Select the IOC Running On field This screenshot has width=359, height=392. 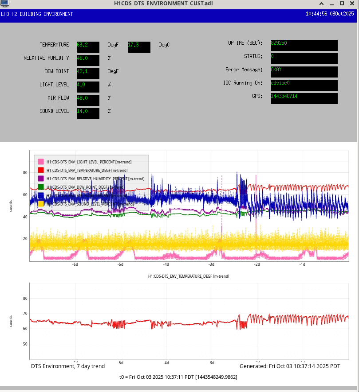point(304,85)
